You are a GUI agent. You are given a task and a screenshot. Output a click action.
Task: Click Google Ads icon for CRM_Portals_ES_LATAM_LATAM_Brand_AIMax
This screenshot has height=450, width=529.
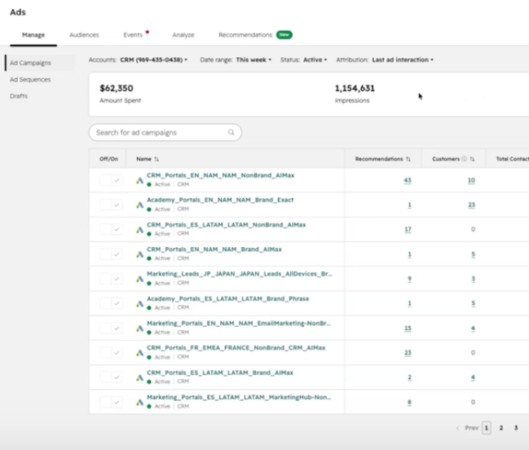click(x=139, y=377)
